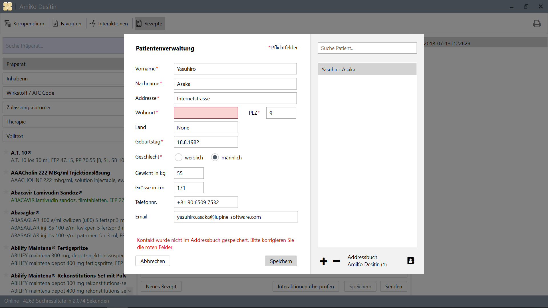Click the plus icon to add patient
The image size is (548, 308).
pos(323,261)
